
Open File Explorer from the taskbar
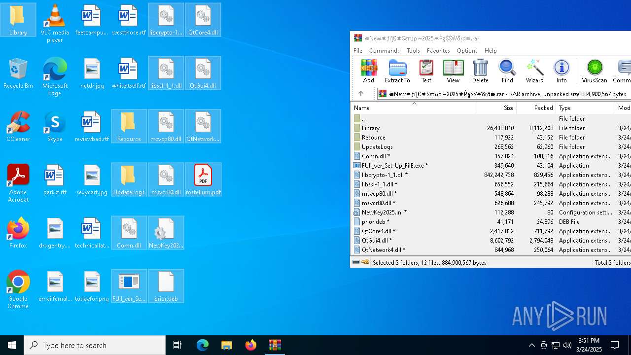point(227,345)
